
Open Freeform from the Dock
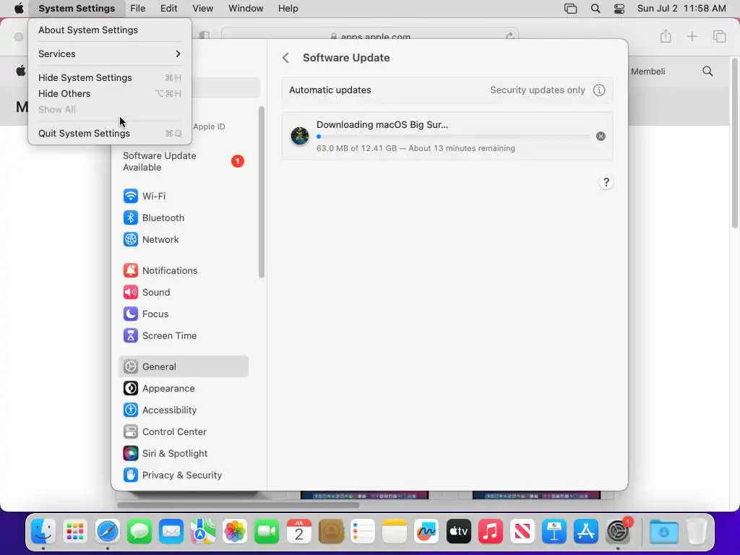(426, 532)
